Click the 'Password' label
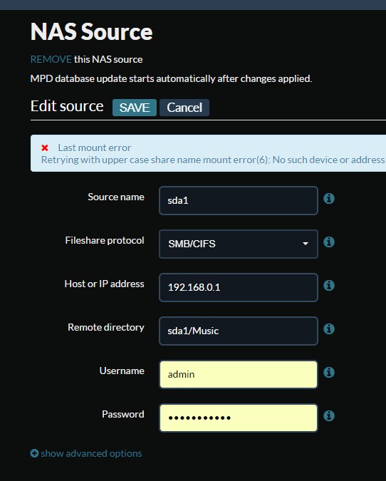Image resolution: width=386 pixels, height=481 pixels. pyautogui.click(x=123, y=414)
